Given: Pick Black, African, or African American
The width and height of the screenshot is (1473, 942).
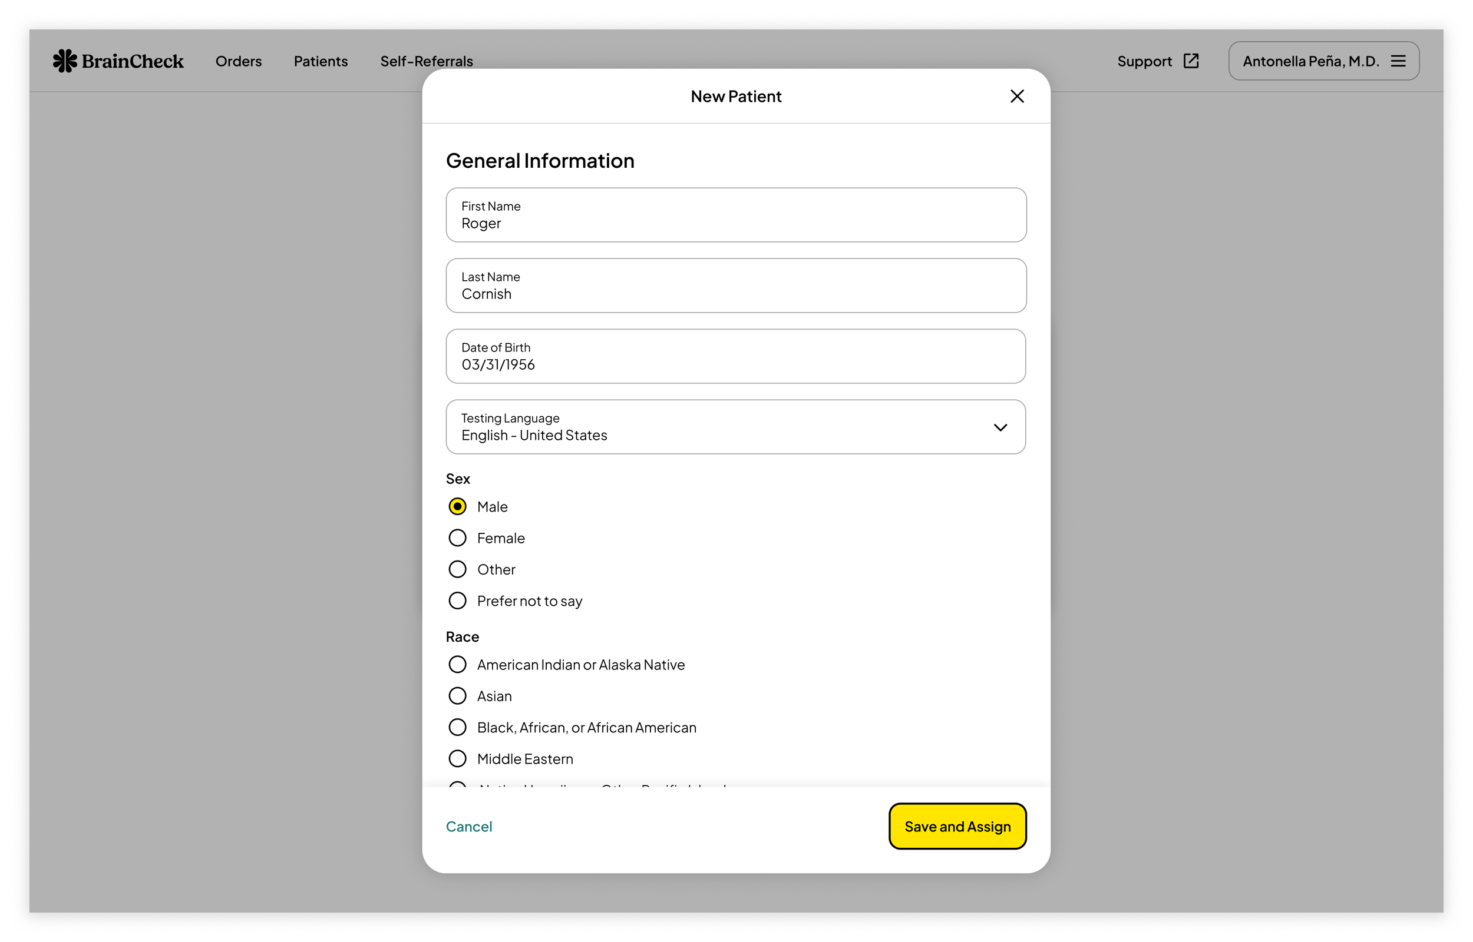Looking at the screenshot, I should tap(457, 727).
